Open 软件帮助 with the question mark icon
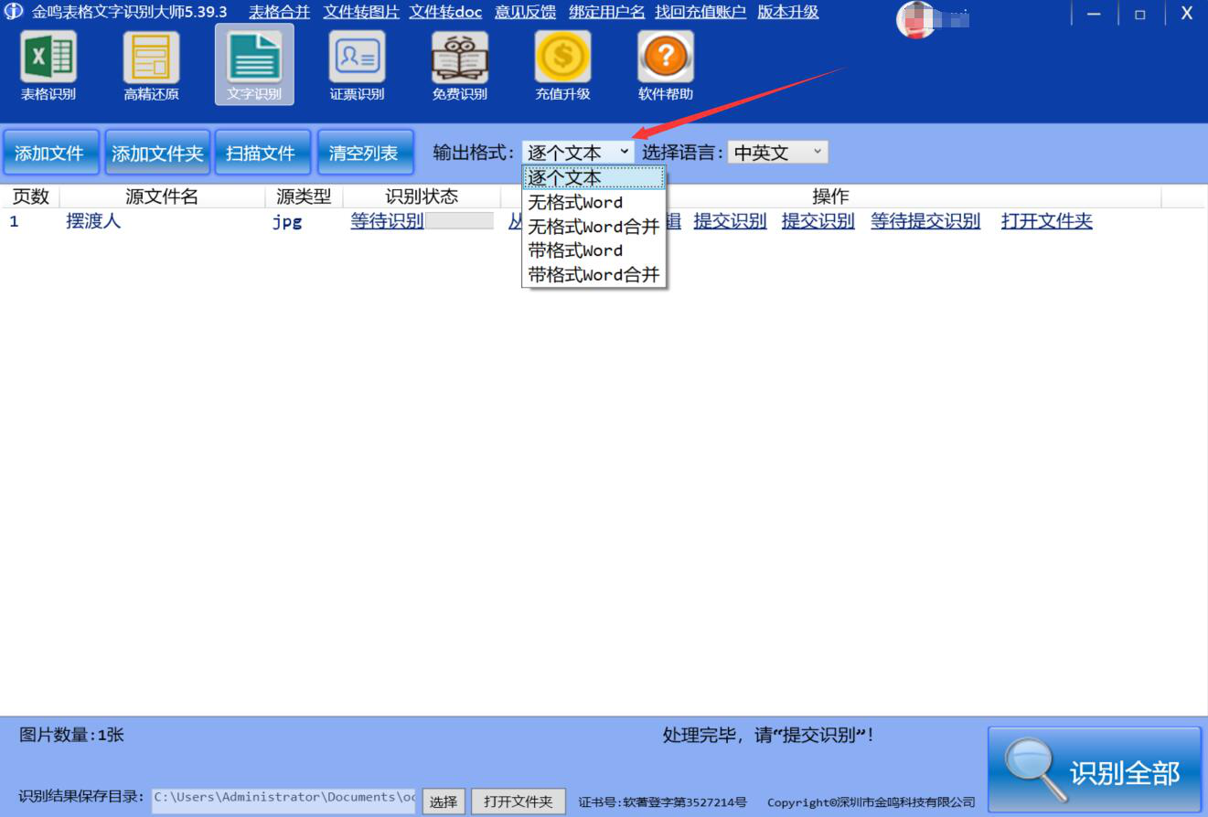Viewport: 1208px width, 817px height. (x=665, y=64)
